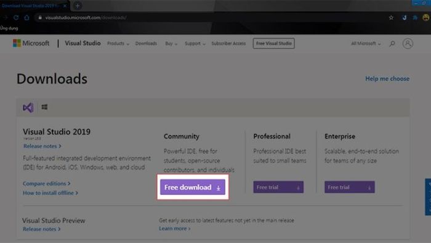
Task: Click the browser address bar URL
Action: pyautogui.click(x=86, y=18)
